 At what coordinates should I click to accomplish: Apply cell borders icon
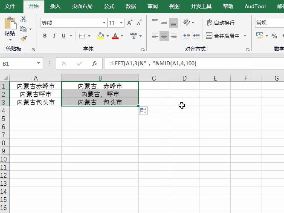[x=82, y=36]
